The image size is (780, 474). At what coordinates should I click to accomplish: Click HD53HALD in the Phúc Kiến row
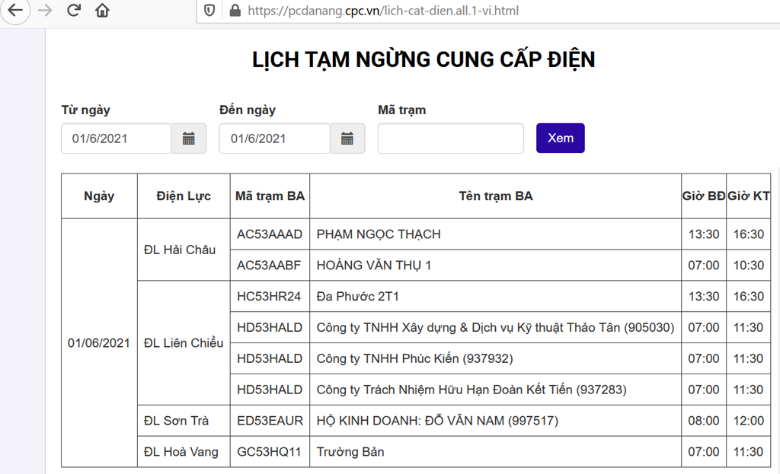(x=270, y=358)
